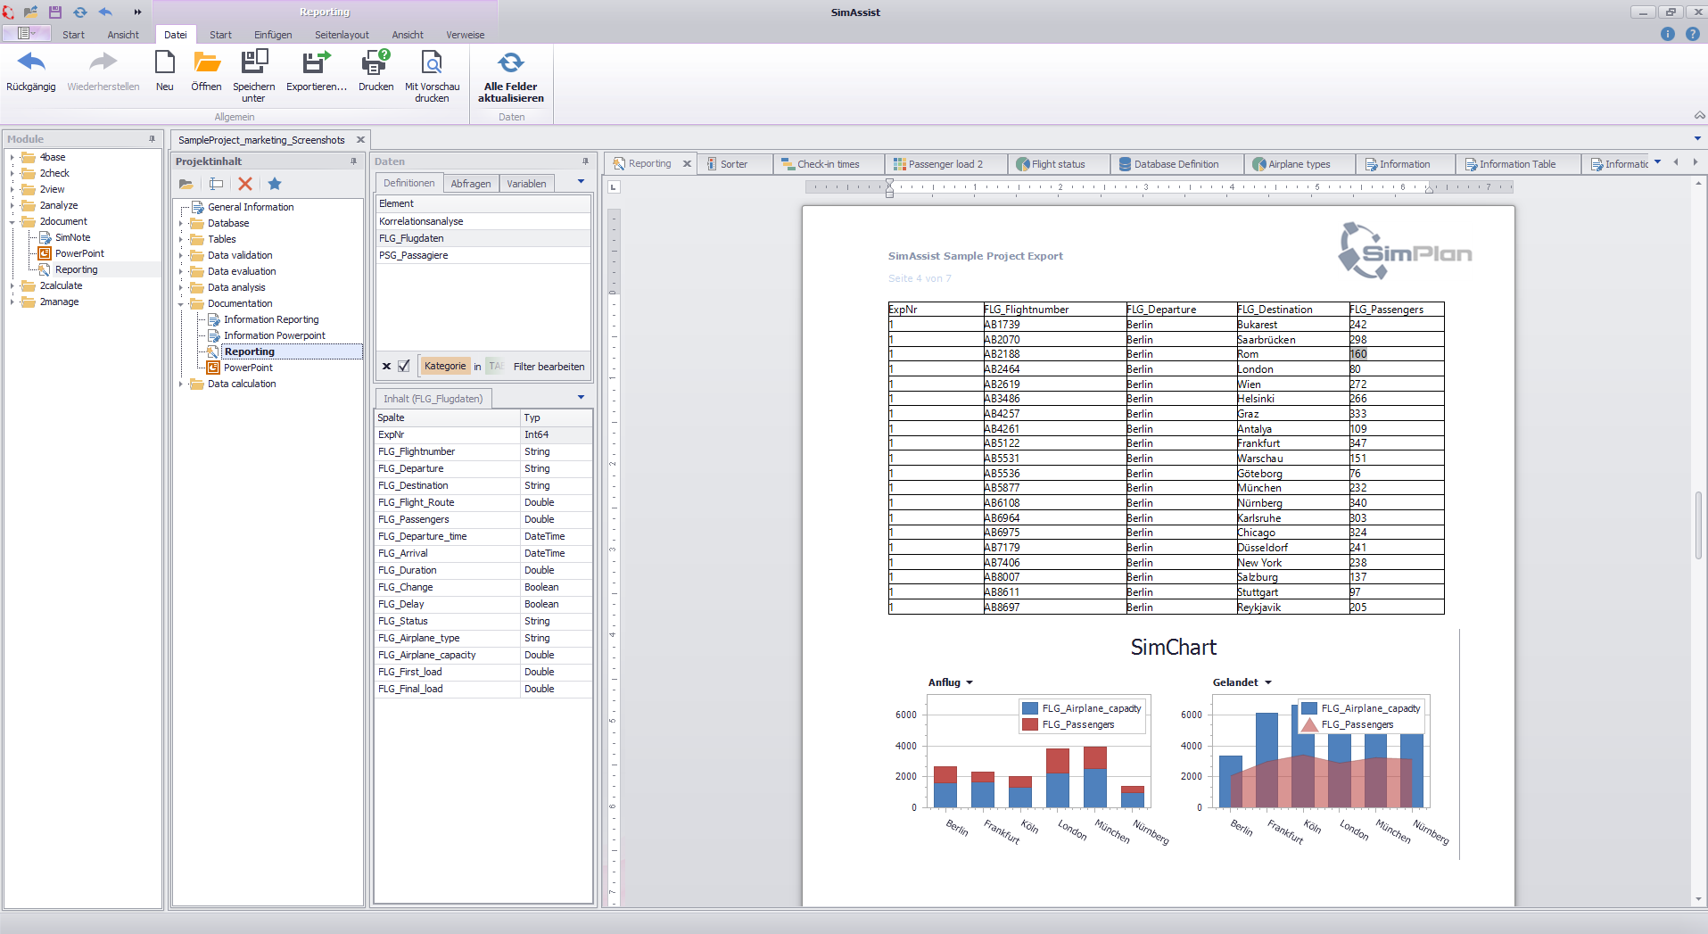Viewport: 1708px width, 934px height.
Task: Switch to the Seitenlayout ribbon tab
Action: (342, 35)
